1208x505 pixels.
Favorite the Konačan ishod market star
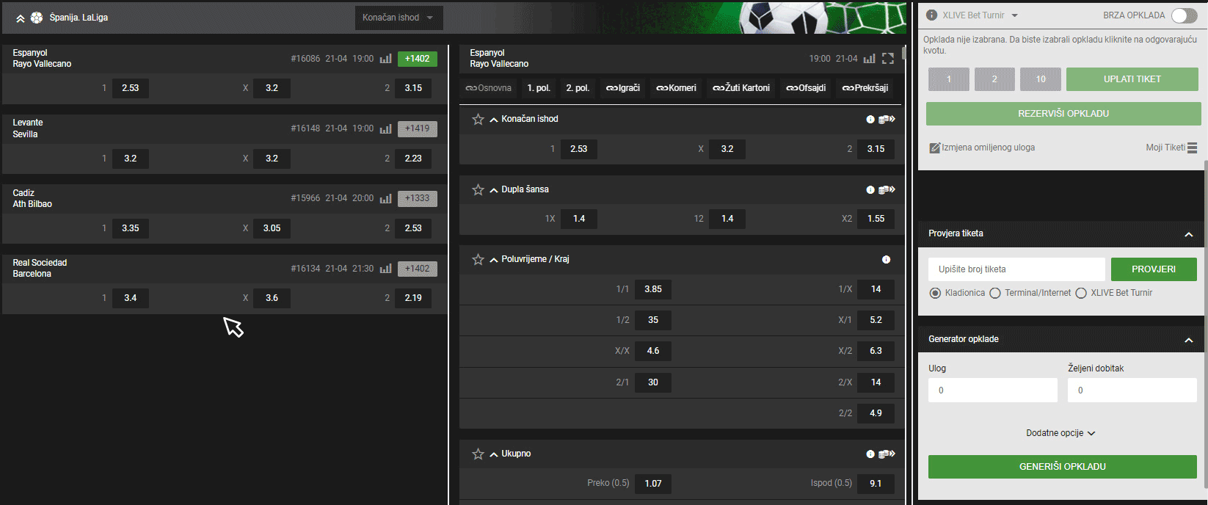478,119
